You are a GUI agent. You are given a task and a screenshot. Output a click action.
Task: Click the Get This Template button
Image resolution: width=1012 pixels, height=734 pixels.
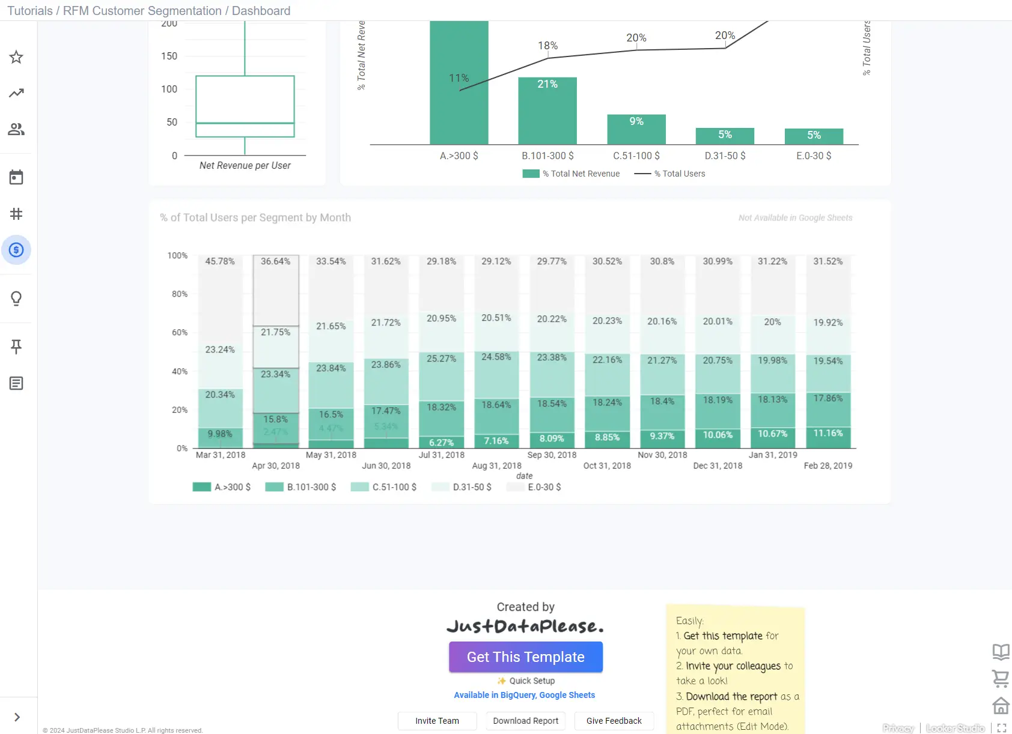point(526,657)
